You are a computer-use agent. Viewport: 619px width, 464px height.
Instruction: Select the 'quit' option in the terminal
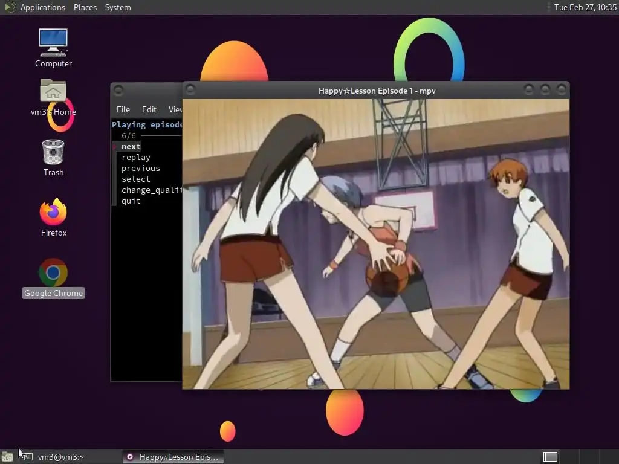click(x=131, y=201)
